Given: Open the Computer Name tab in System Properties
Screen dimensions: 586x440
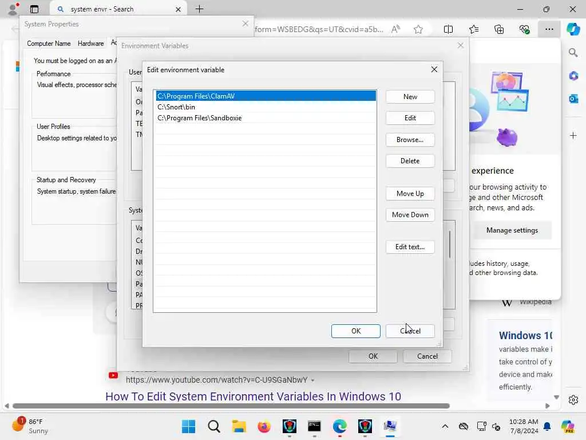Looking at the screenshot, I should pos(49,44).
